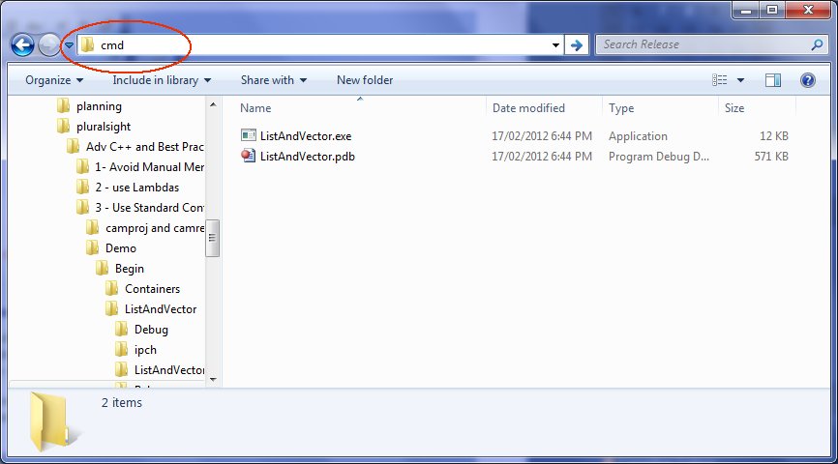Click the ListAndVector.pdb debug database icon

click(249, 156)
